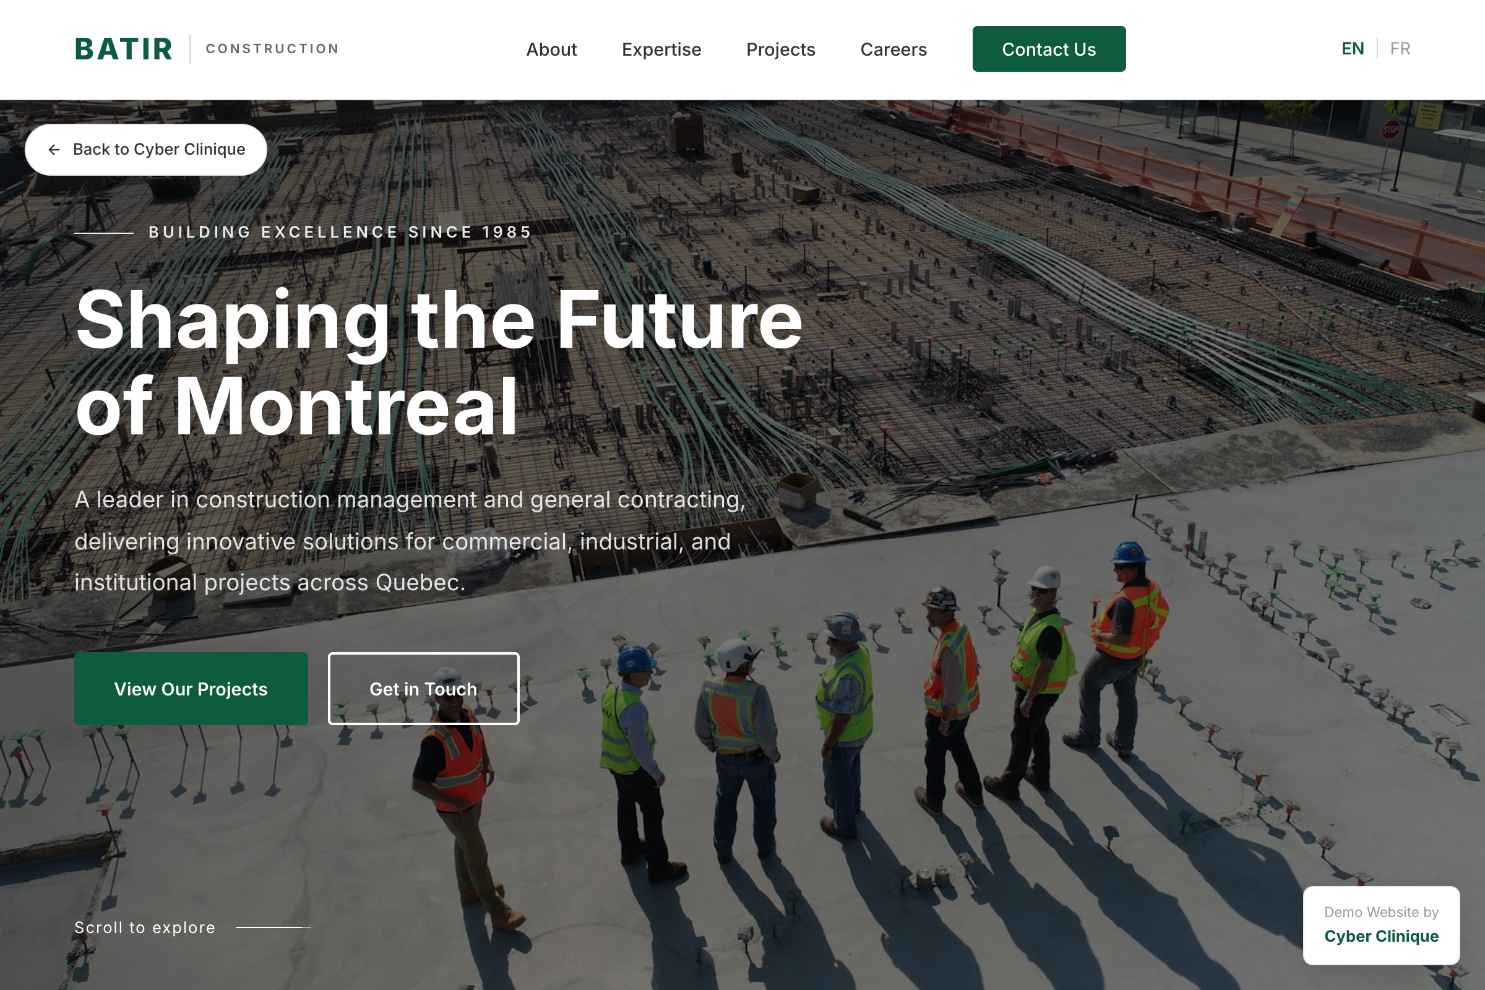Visit the Careers section
The height and width of the screenshot is (990, 1485).
click(x=893, y=49)
